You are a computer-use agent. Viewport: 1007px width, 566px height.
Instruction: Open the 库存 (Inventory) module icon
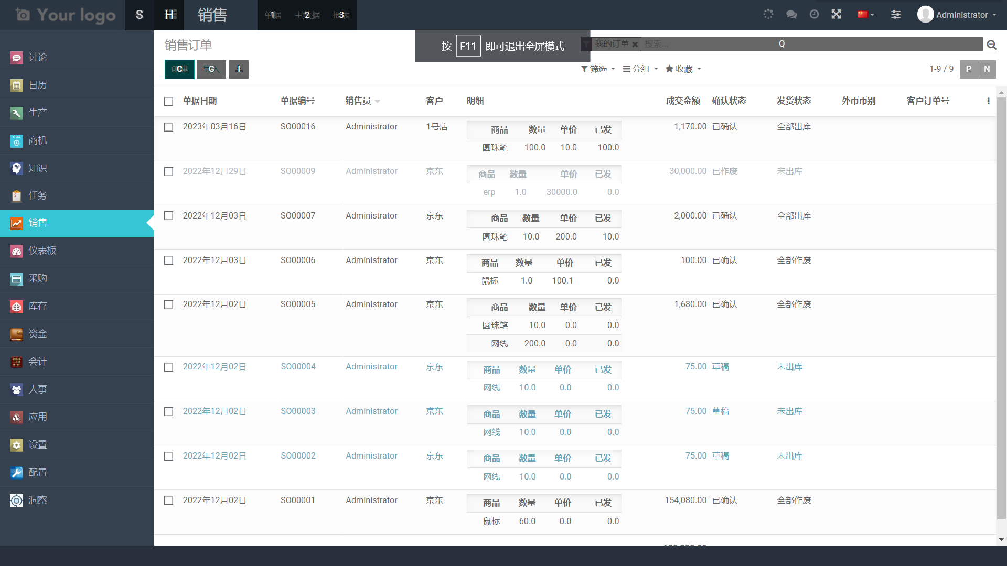pos(17,307)
